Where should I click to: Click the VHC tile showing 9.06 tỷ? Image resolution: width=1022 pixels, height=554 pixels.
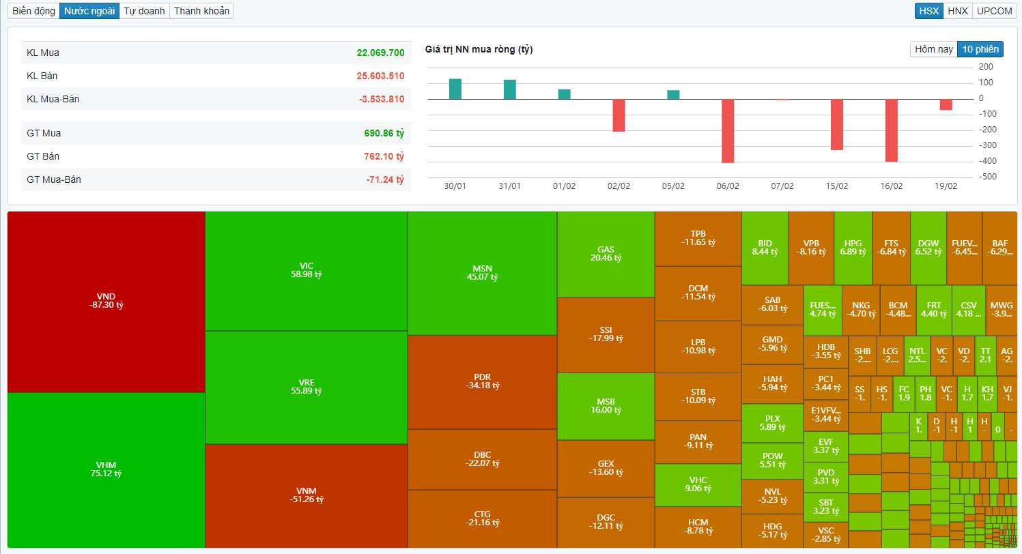pos(698,484)
